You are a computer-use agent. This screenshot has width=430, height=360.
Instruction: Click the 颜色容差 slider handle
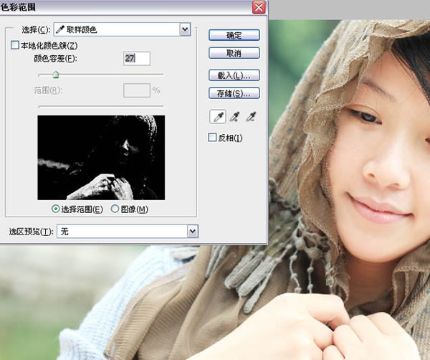(x=56, y=75)
